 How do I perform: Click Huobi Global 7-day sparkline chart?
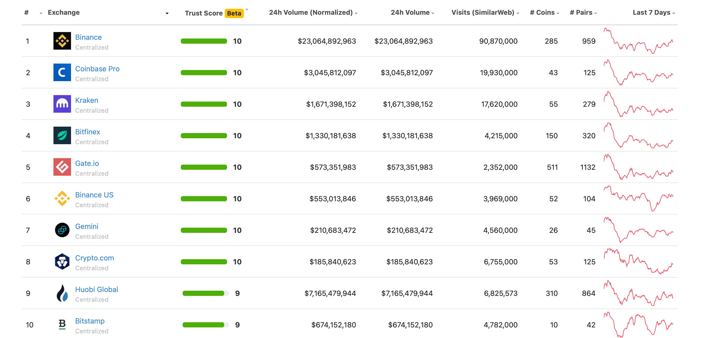638,293
